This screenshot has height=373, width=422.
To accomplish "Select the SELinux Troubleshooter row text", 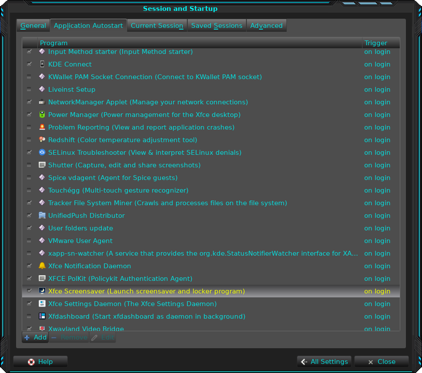I will 145,153.
